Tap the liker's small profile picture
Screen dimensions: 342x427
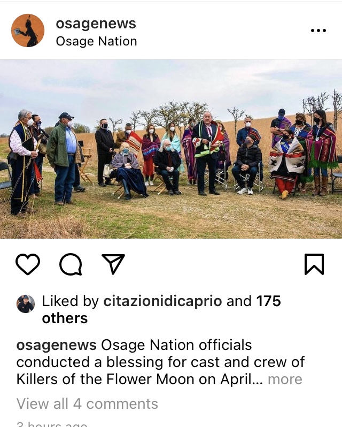point(26,303)
